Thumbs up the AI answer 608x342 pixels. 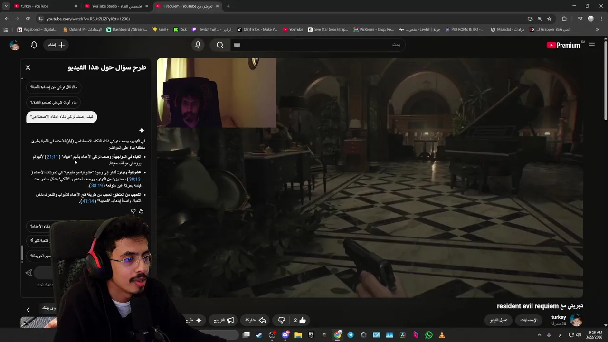(141, 211)
